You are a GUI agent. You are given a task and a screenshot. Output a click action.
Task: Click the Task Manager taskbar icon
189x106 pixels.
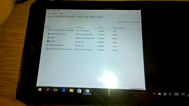coord(87,91)
